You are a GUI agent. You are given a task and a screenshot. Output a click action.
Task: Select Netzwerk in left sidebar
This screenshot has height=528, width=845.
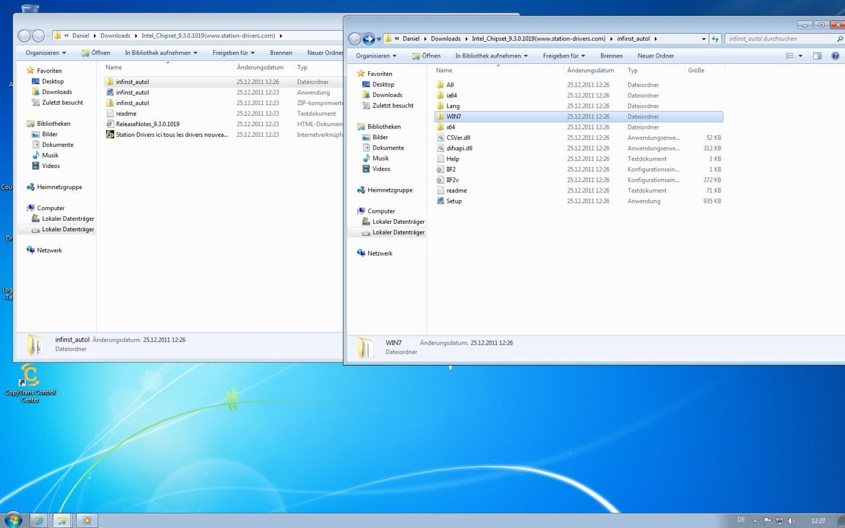coord(44,250)
